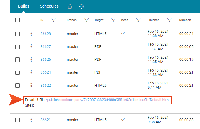Select the checkbox for build 86626
The image size is (200, 129).
pos(18,60)
